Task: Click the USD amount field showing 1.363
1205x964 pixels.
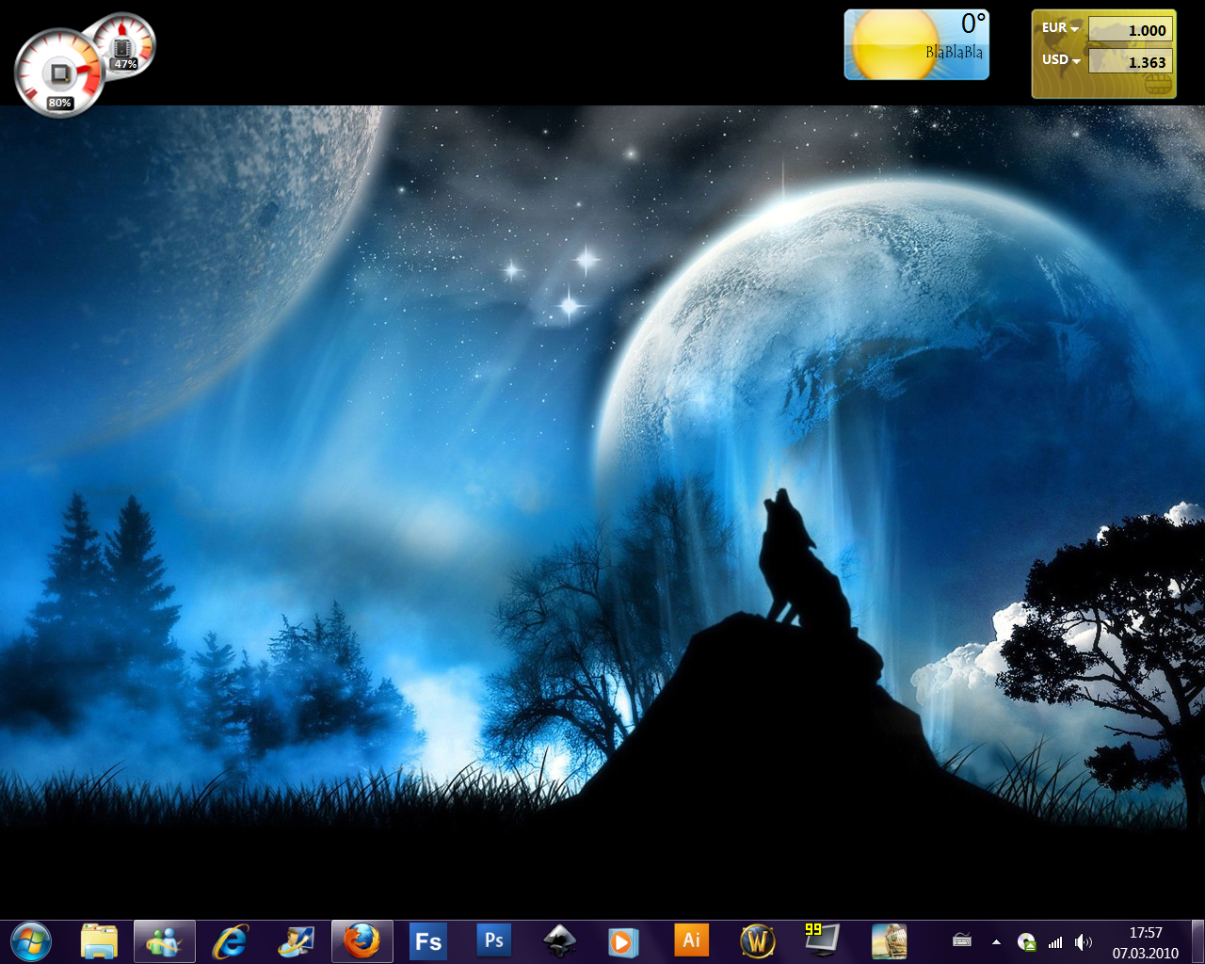Action: (x=1130, y=61)
